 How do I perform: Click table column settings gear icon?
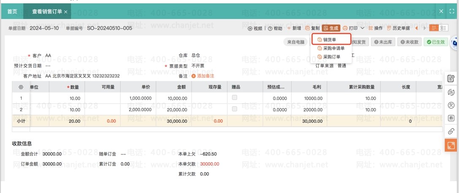pos(21,87)
